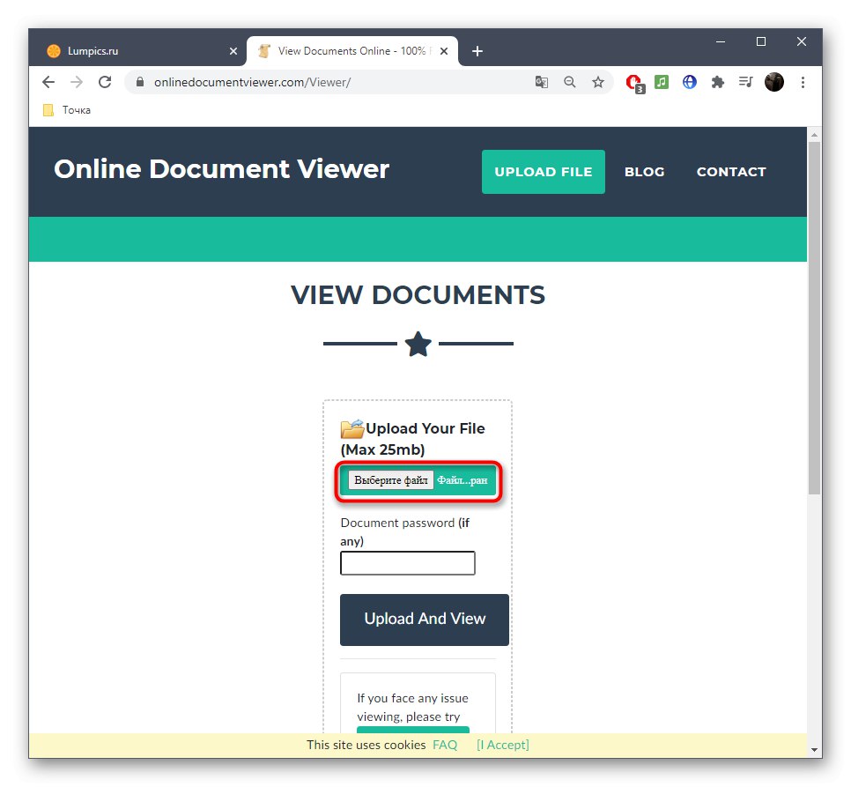The height and width of the screenshot is (787, 851).
Task: Accept cookies via I Accept link
Action: point(502,745)
